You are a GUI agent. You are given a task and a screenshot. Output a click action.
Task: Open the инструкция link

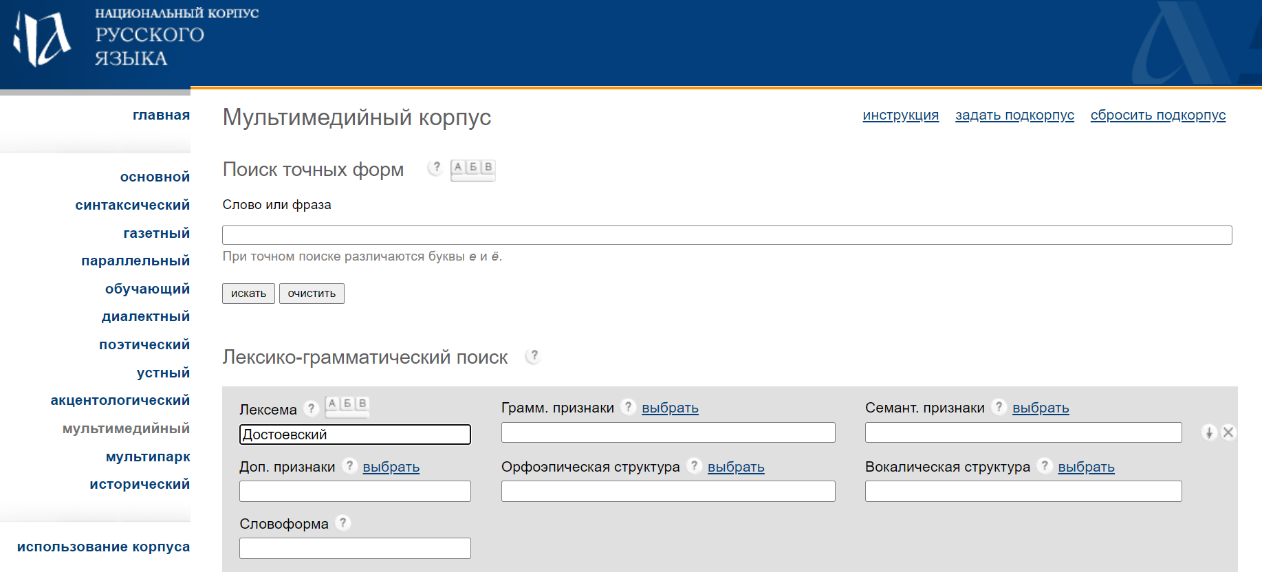[x=900, y=115]
